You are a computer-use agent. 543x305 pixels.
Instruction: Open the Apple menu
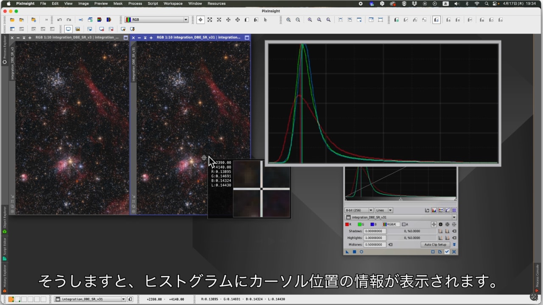coord(8,3)
